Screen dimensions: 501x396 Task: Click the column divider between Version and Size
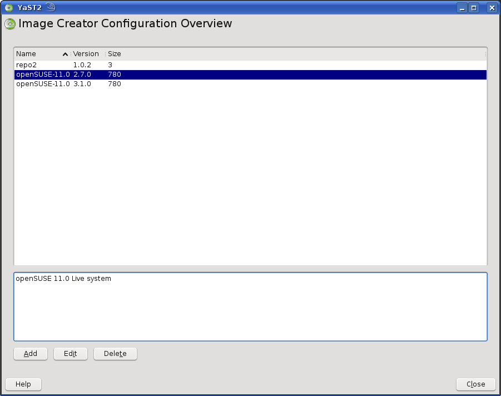point(105,54)
